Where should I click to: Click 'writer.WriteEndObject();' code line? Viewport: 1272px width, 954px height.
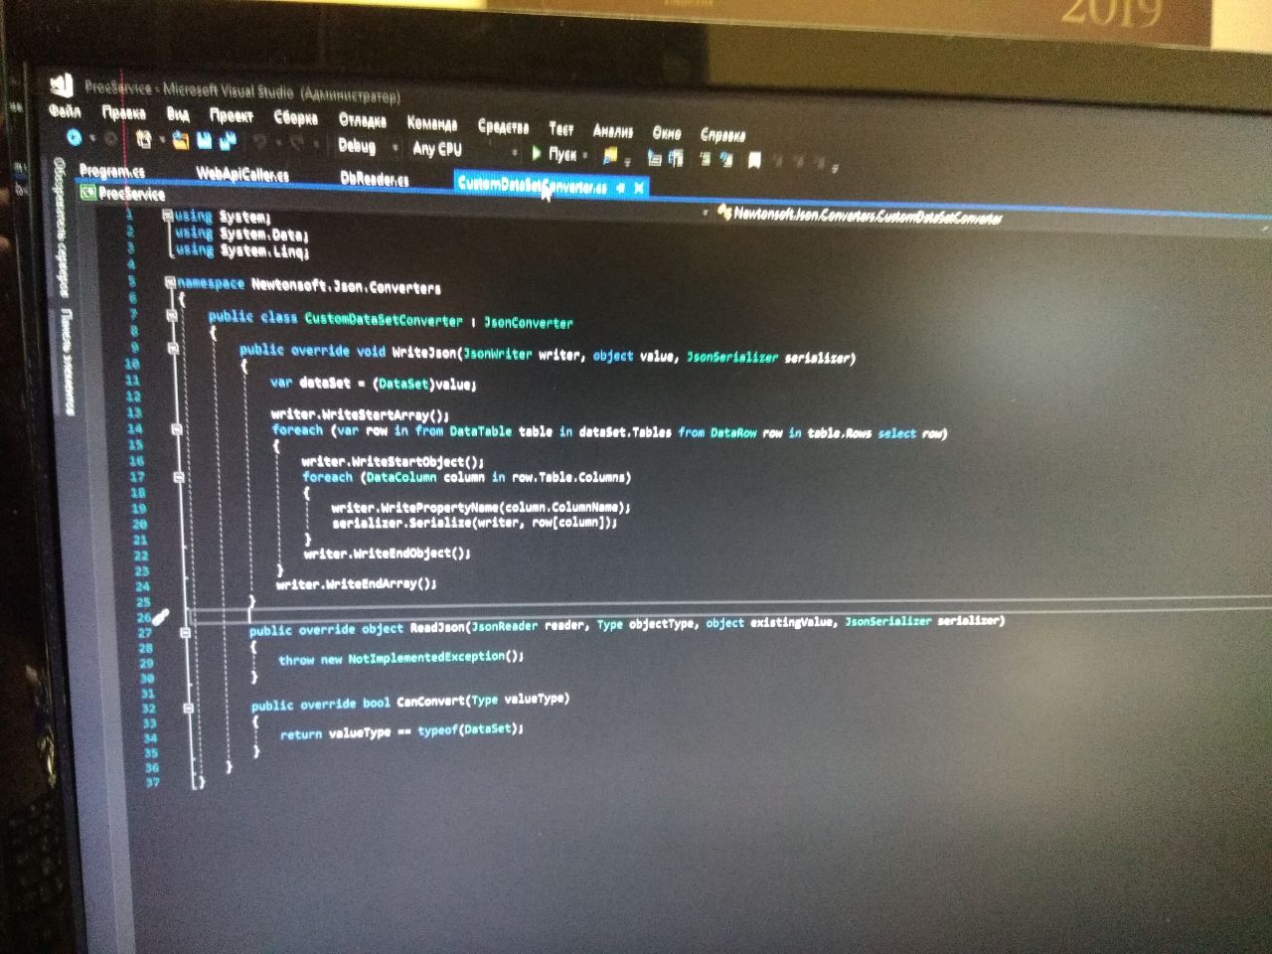(x=388, y=553)
